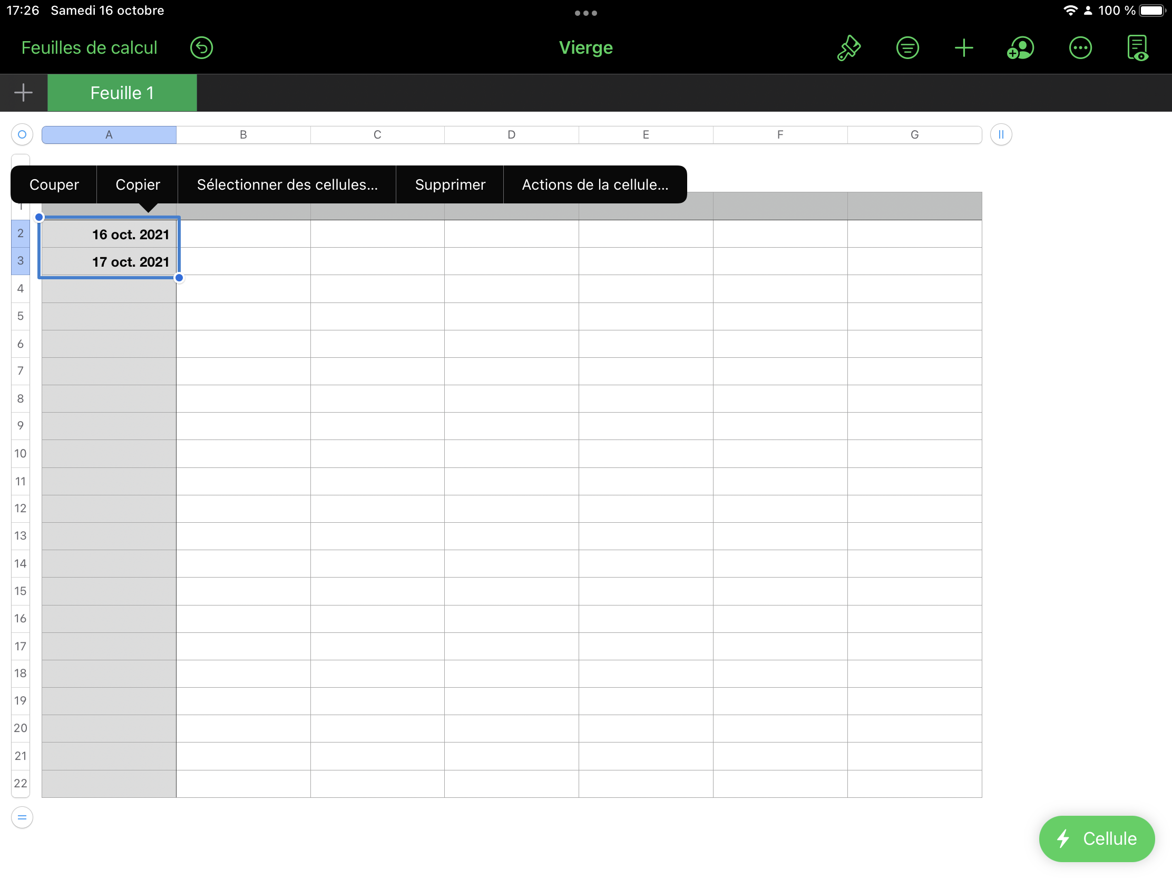Open the organize/filter icon
Screen dimensions: 1172x879
pos(907,47)
